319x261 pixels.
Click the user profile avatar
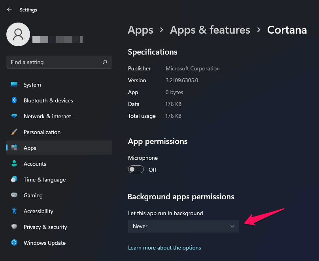point(18,34)
